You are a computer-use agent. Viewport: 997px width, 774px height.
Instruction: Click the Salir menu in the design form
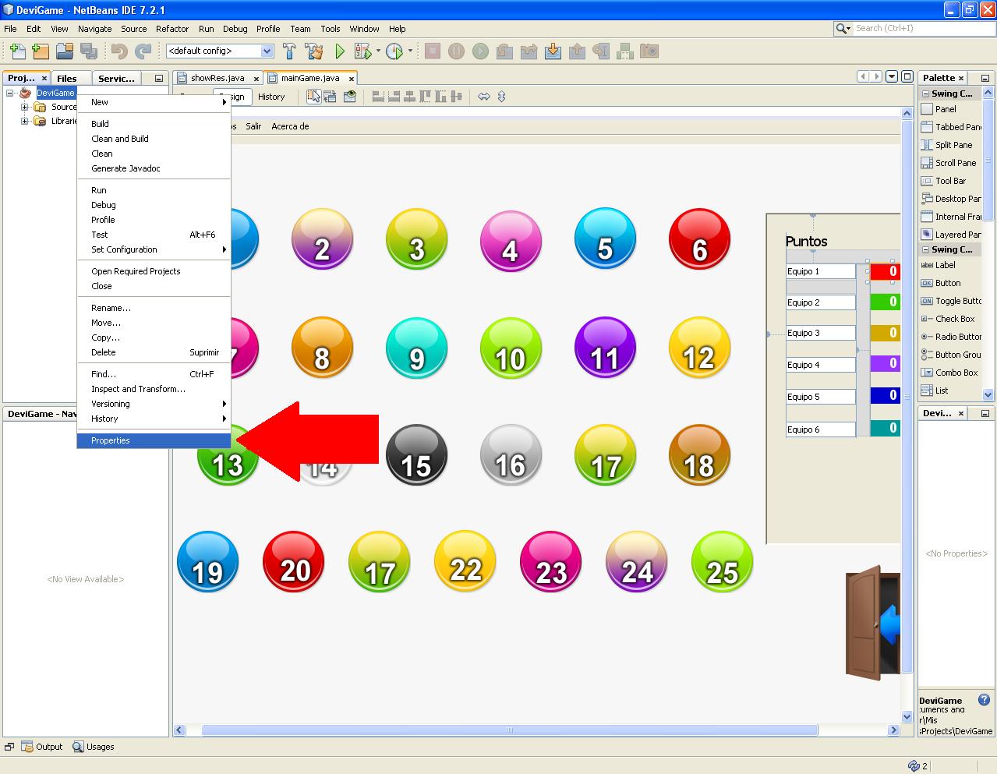click(253, 126)
